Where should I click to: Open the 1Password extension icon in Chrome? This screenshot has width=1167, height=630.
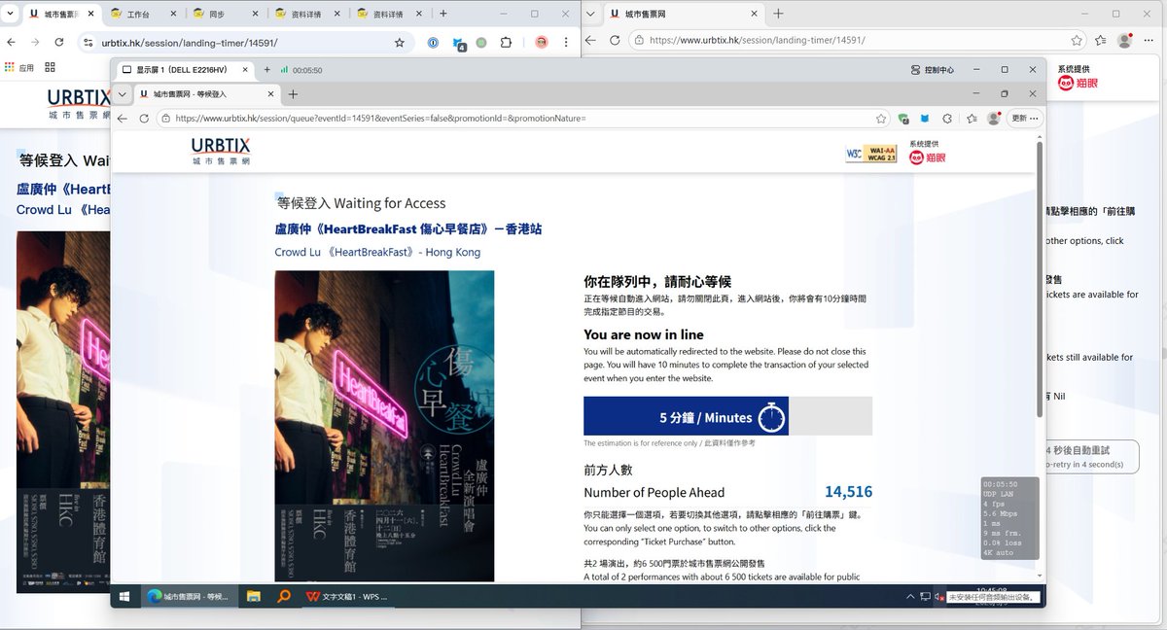[433, 43]
